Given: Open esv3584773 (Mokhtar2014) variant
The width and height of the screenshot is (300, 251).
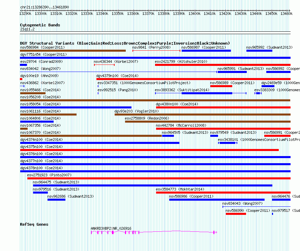Looking at the screenshot, I should pos(223,193).
